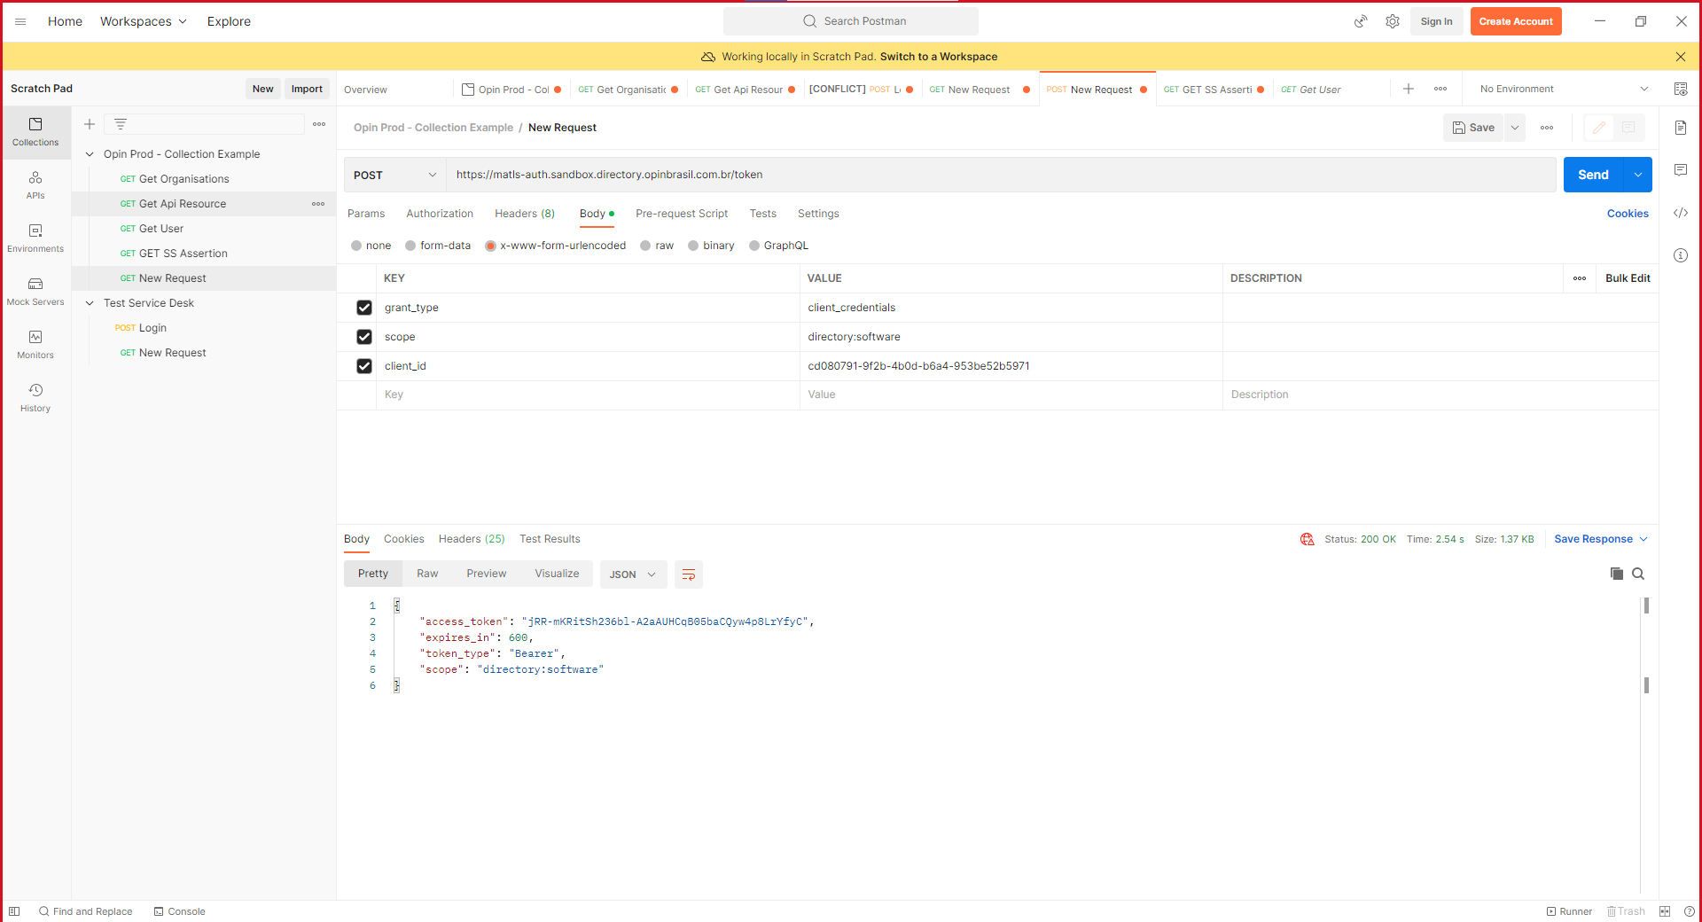1702x922 pixels.
Task: Open the settings gear icon
Action: coord(1393,21)
